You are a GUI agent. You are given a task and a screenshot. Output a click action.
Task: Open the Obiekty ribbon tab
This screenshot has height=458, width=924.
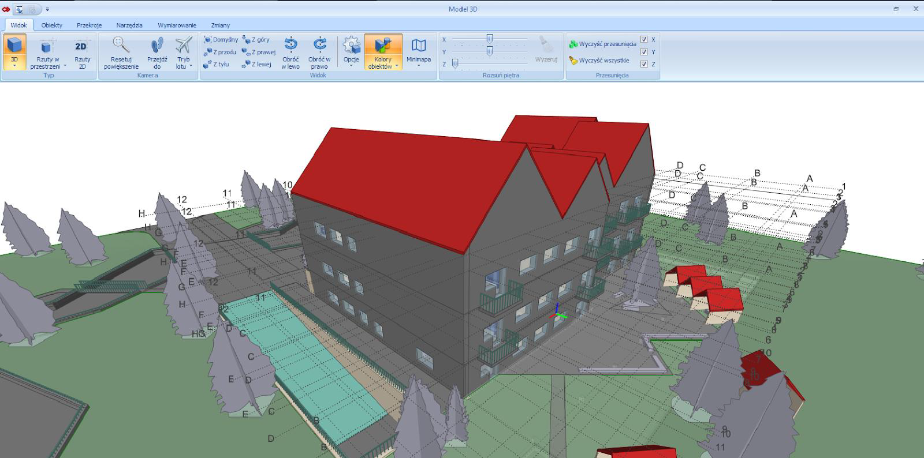coord(51,25)
